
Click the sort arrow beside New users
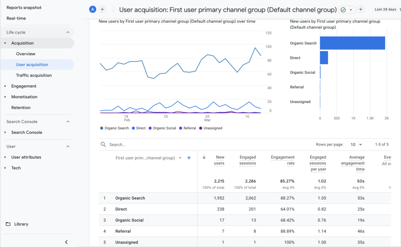pyautogui.click(x=204, y=157)
